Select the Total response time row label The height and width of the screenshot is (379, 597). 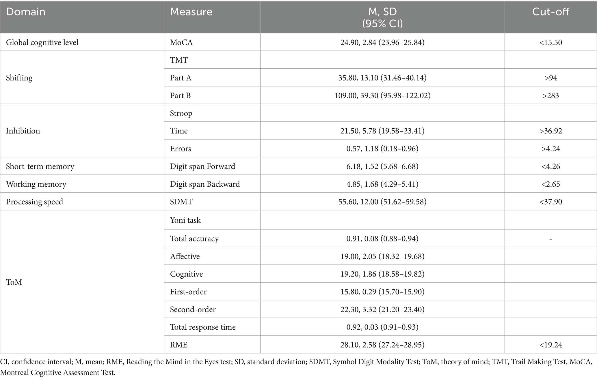point(203,327)
